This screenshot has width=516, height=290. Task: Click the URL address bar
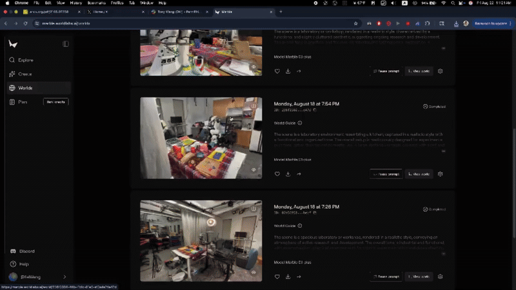pyautogui.click(x=194, y=23)
